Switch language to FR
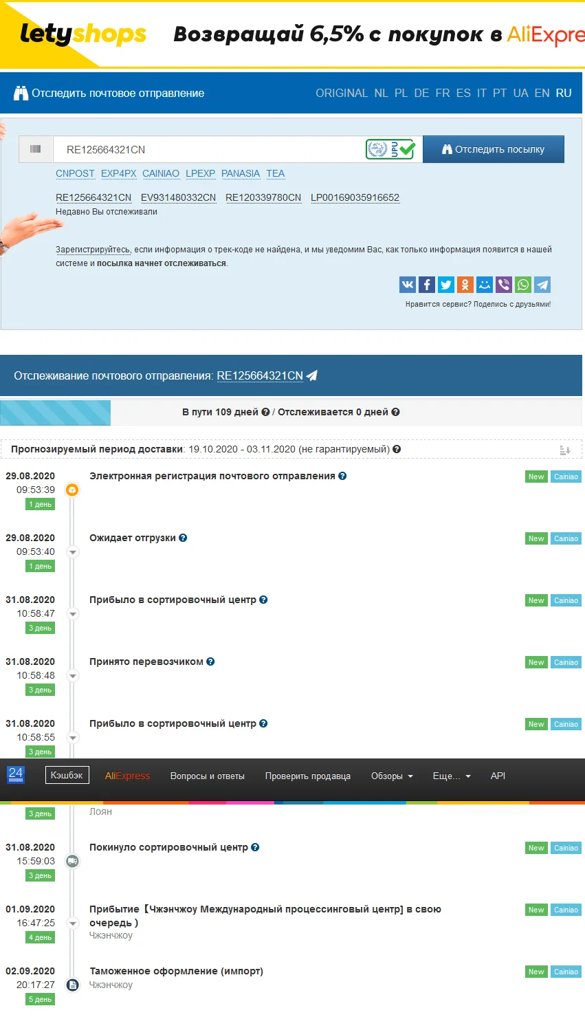This screenshot has height=1017, width=585. [x=443, y=93]
